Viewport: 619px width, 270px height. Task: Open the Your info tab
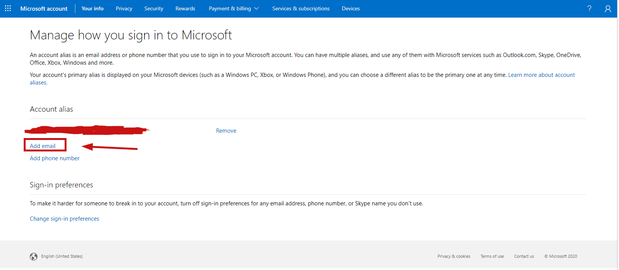[93, 8]
